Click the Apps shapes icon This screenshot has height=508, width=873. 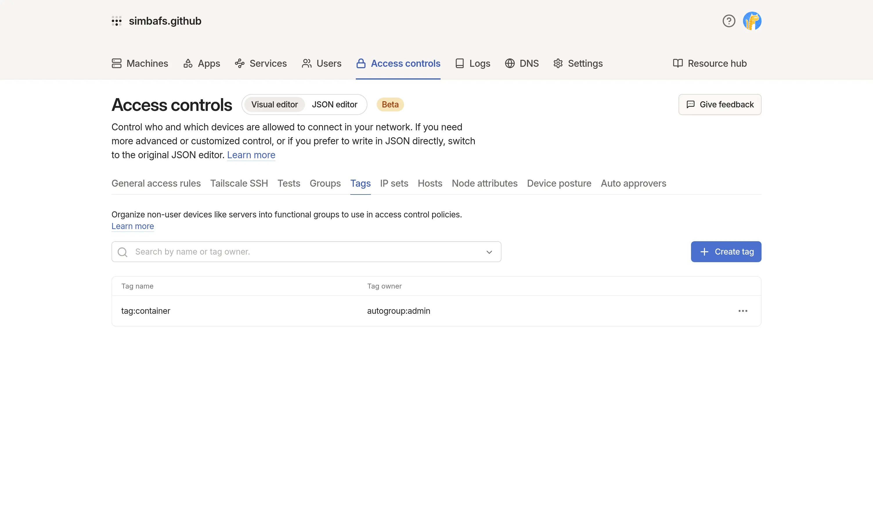pos(188,63)
